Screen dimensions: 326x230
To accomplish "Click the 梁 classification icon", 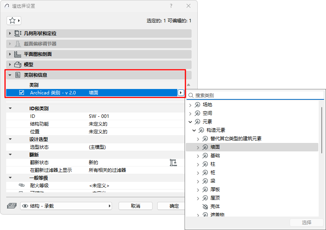I will click(205, 181).
